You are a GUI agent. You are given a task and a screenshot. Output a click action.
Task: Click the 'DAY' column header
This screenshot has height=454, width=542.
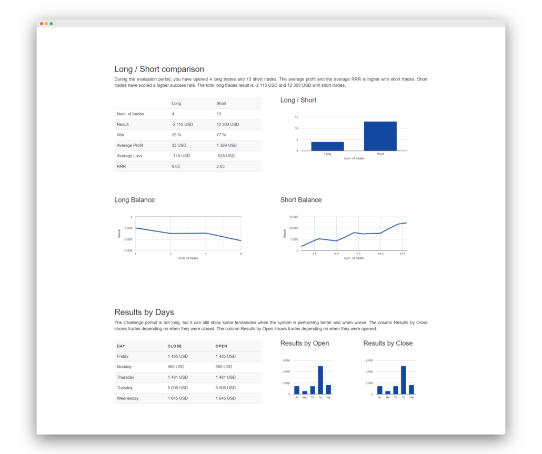coord(121,346)
